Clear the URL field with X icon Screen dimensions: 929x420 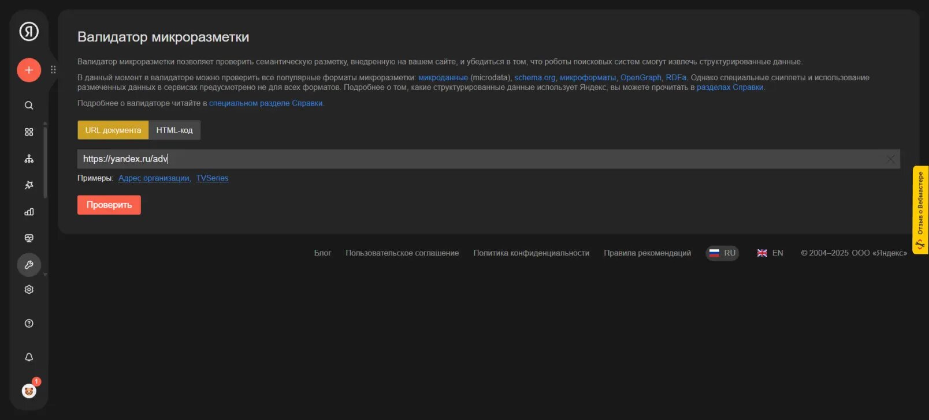(890, 159)
